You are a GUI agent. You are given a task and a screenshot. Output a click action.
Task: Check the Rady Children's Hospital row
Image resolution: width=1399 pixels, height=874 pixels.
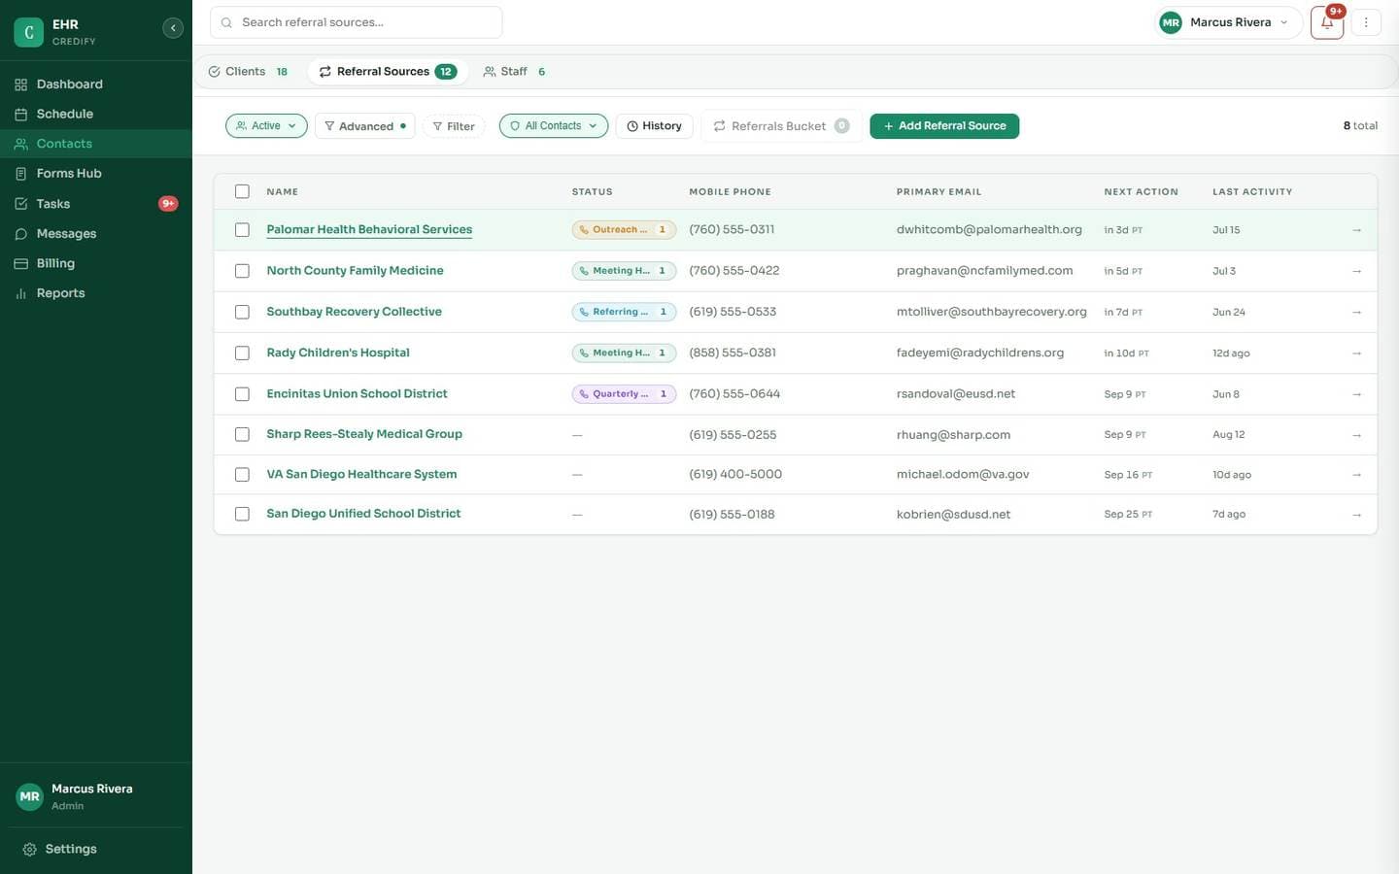pyautogui.click(x=242, y=353)
